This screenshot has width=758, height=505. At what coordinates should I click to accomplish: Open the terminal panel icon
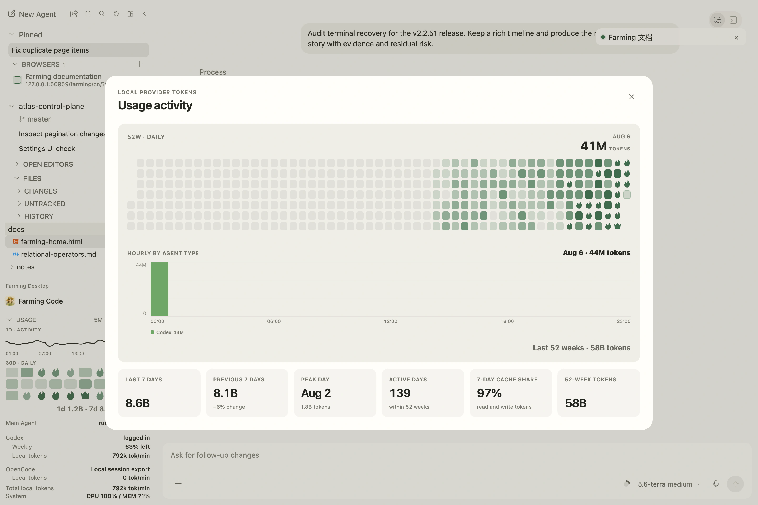pyautogui.click(x=733, y=20)
